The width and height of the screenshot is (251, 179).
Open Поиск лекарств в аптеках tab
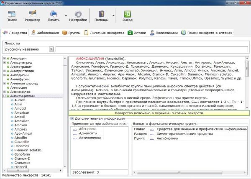[207, 33]
